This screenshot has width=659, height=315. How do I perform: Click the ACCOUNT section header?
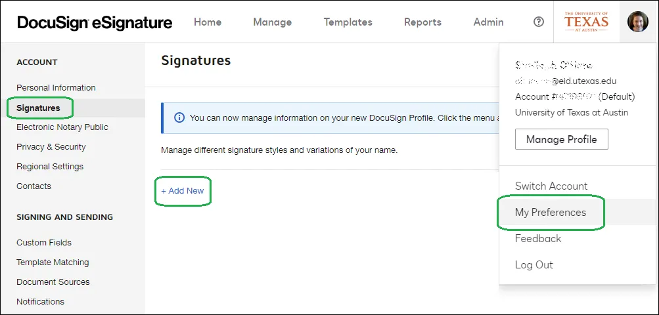37,62
